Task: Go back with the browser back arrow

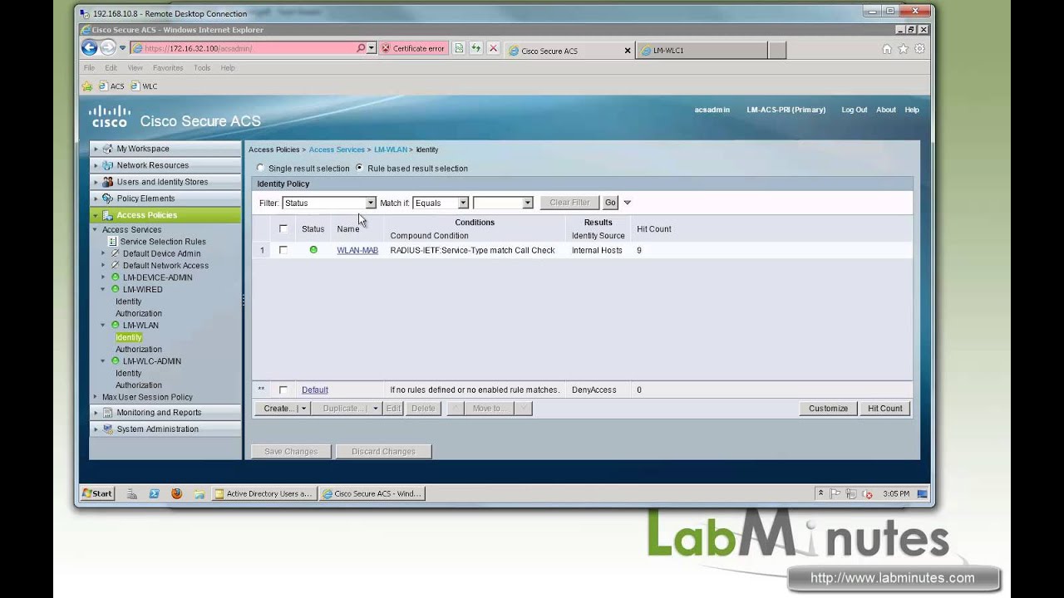Action: click(x=89, y=48)
